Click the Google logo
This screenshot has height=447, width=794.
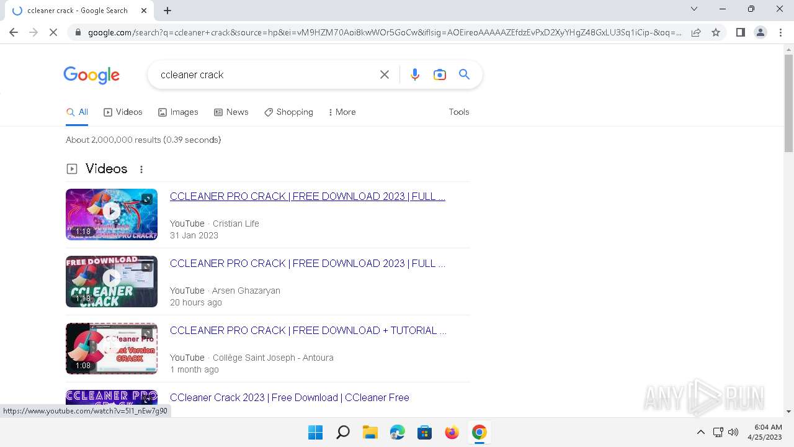91,75
